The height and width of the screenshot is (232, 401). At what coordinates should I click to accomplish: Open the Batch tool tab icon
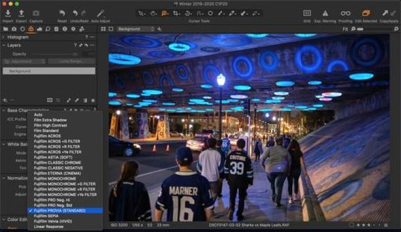[x=81, y=29]
